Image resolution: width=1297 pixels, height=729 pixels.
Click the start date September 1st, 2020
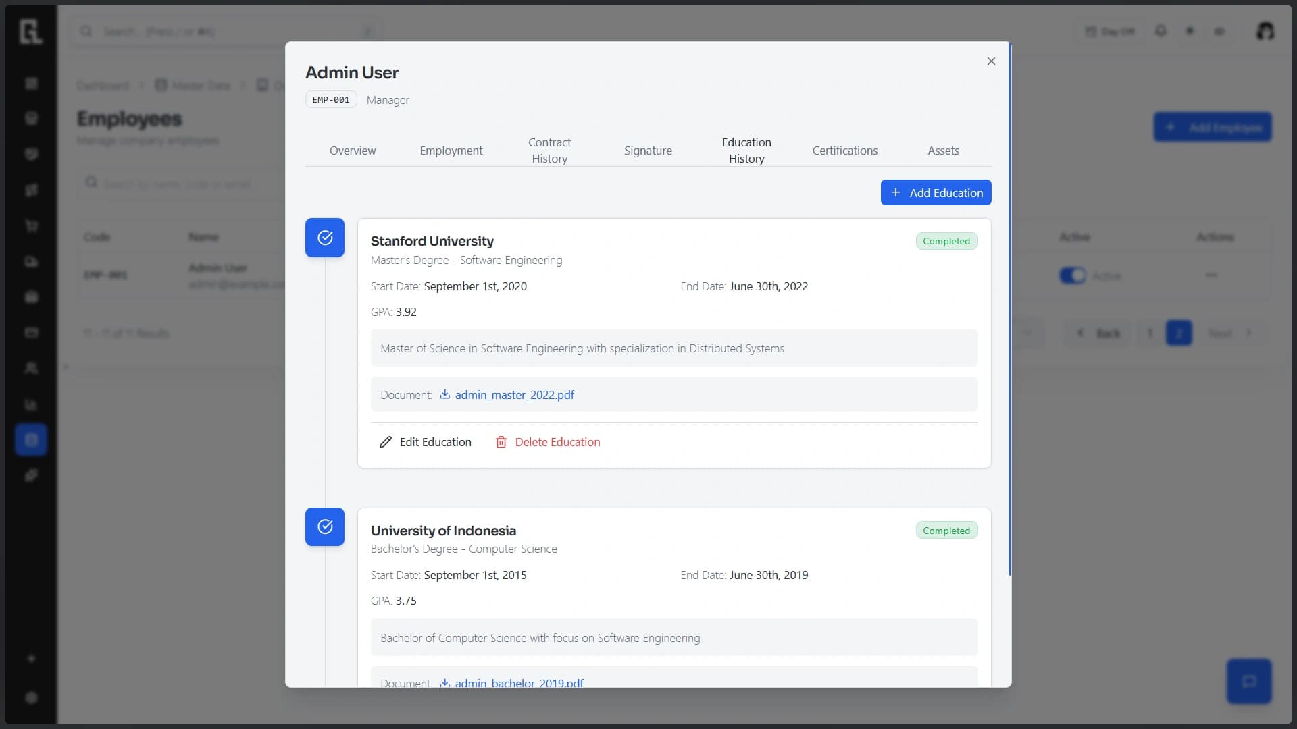point(476,286)
